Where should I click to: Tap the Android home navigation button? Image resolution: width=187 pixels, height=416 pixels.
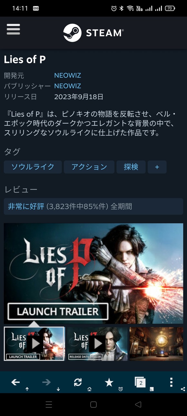click(x=93, y=404)
